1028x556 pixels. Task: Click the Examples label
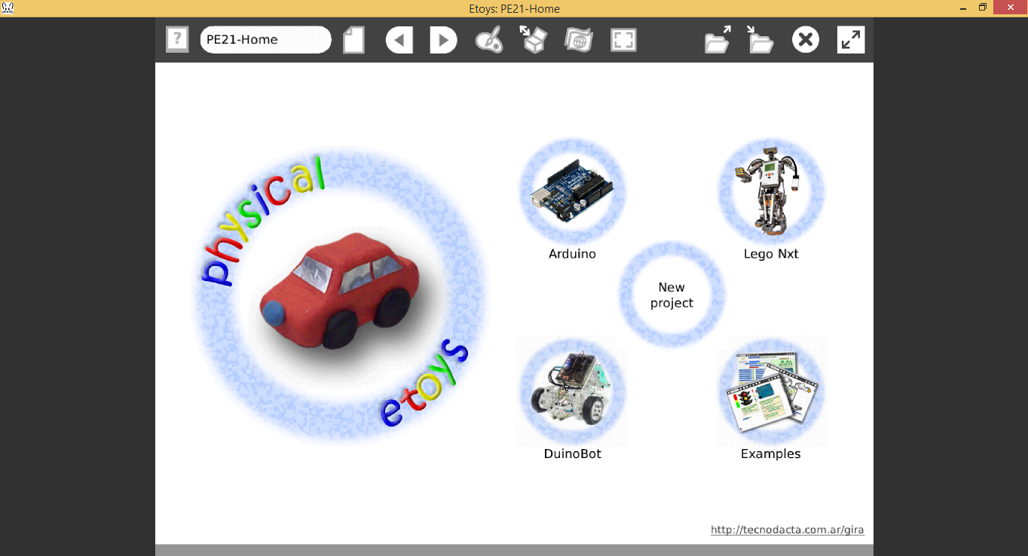(x=771, y=454)
